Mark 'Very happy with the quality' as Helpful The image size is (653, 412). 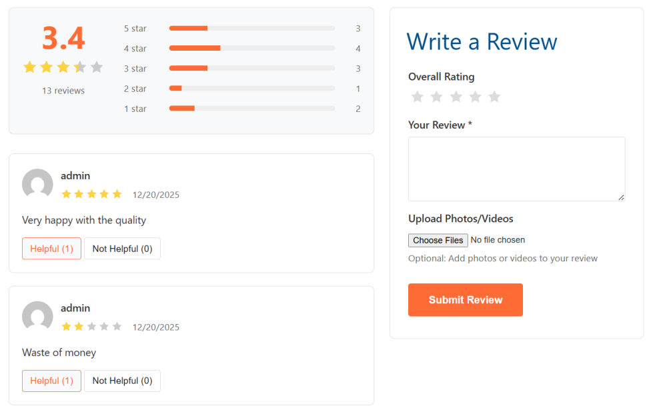(x=51, y=249)
